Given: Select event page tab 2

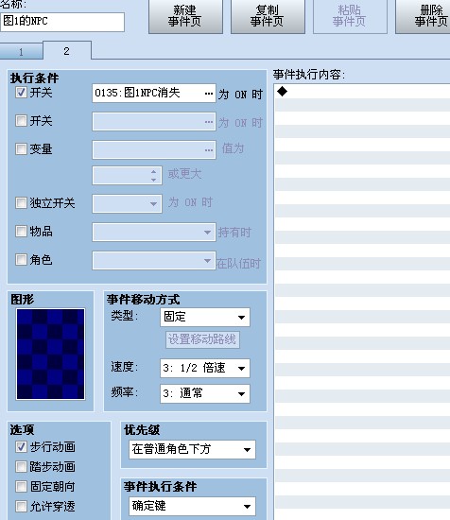Looking at the screenshot, I should click(67, 51).
